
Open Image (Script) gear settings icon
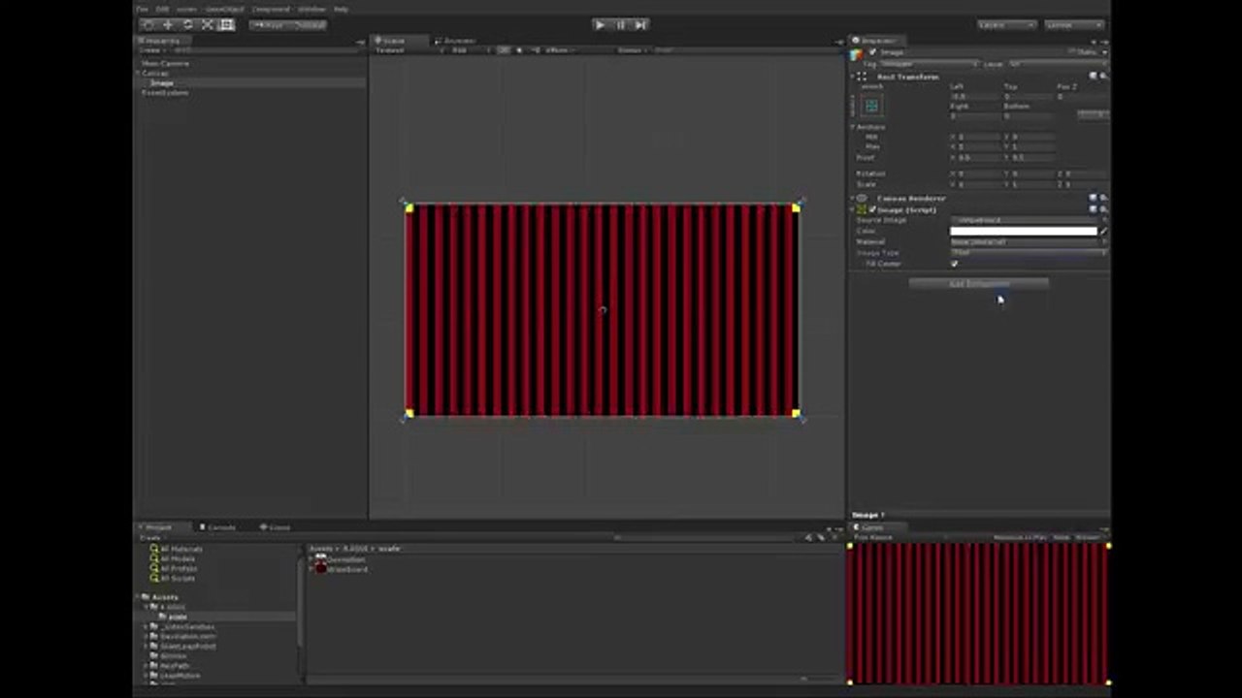click(x=1103, y=208)
